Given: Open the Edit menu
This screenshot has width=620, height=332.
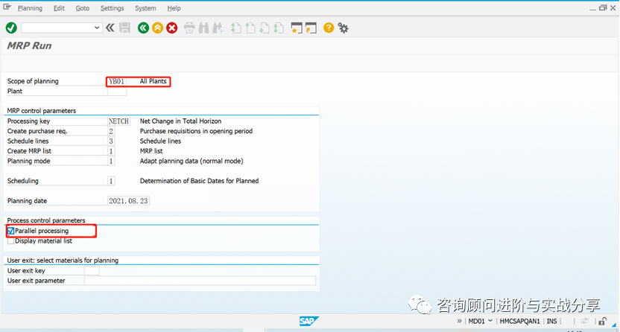Looking at the screenshot, I should pyautogui.click(x=60, y=8).
